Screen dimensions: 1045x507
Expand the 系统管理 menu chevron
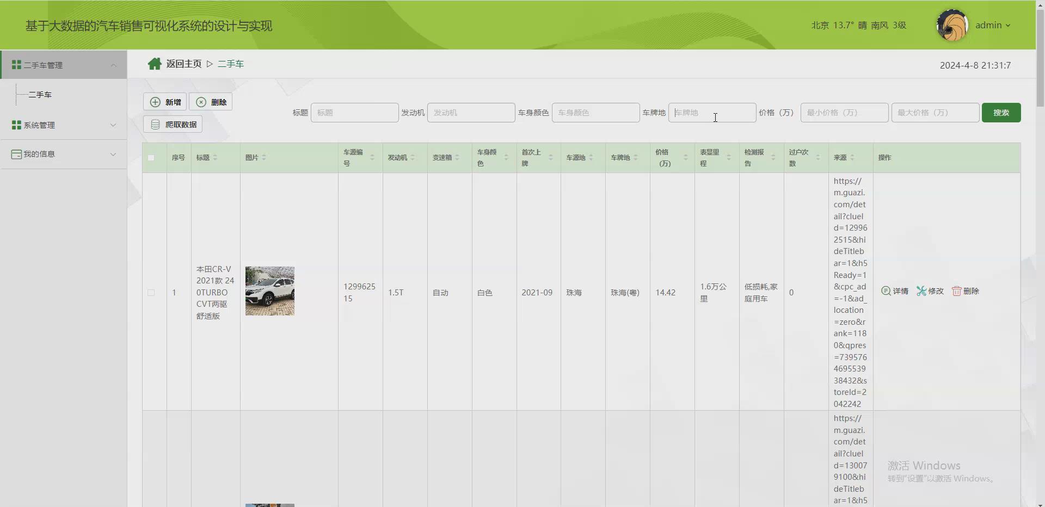click(x=113, y=125)
